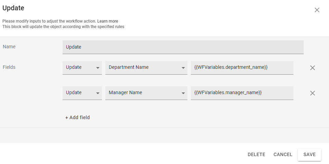Click the arrow on the first Update action selector

point(98,68)
